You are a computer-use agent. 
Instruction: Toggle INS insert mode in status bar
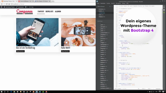tap(139, 89)
